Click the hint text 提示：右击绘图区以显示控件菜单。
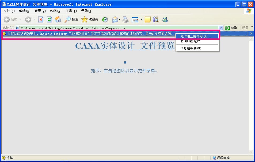The width and height of the screenshot is (255, 162). point(124,71)
